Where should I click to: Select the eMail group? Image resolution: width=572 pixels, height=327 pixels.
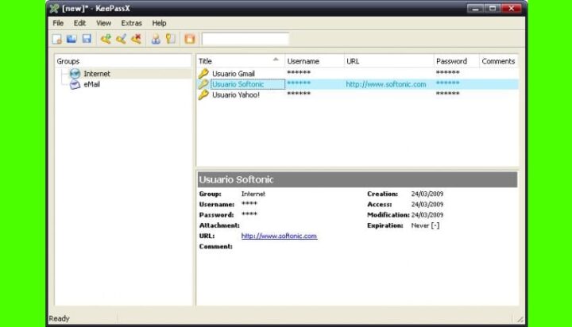coord(91,84)
